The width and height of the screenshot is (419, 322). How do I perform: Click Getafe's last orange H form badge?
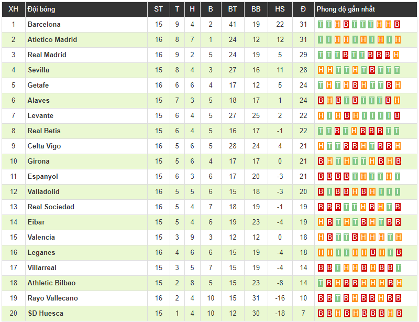(397, 85)
